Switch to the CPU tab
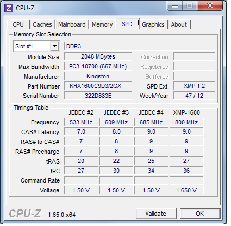231x226 pixels. tap(18, 24)
